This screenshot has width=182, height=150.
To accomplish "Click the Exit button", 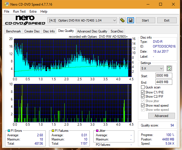I will click(167, 20).
